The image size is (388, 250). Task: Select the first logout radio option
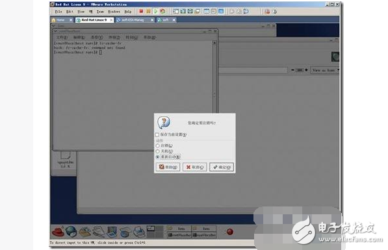158,145
